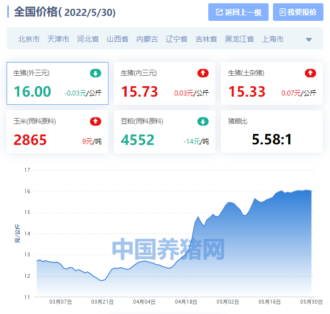Click green down arrow icon on 豆粕 card
The image size is (330, 314).
[x=203, y=121]
